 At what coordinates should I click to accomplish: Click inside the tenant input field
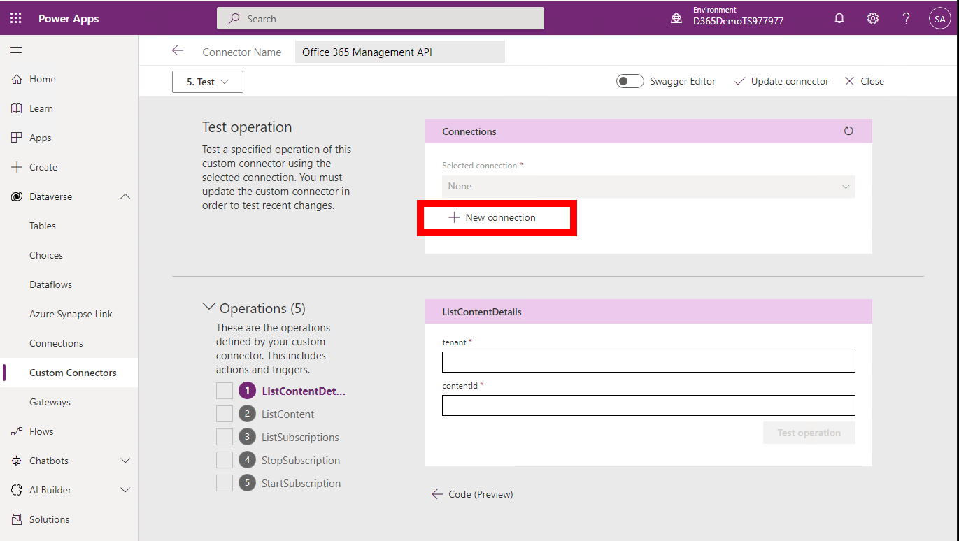pos(648,362)
